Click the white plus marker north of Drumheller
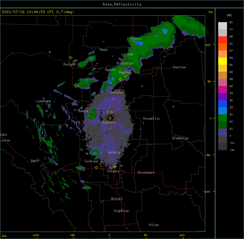The width and height of the screenshot is (244, 239). 173,106
